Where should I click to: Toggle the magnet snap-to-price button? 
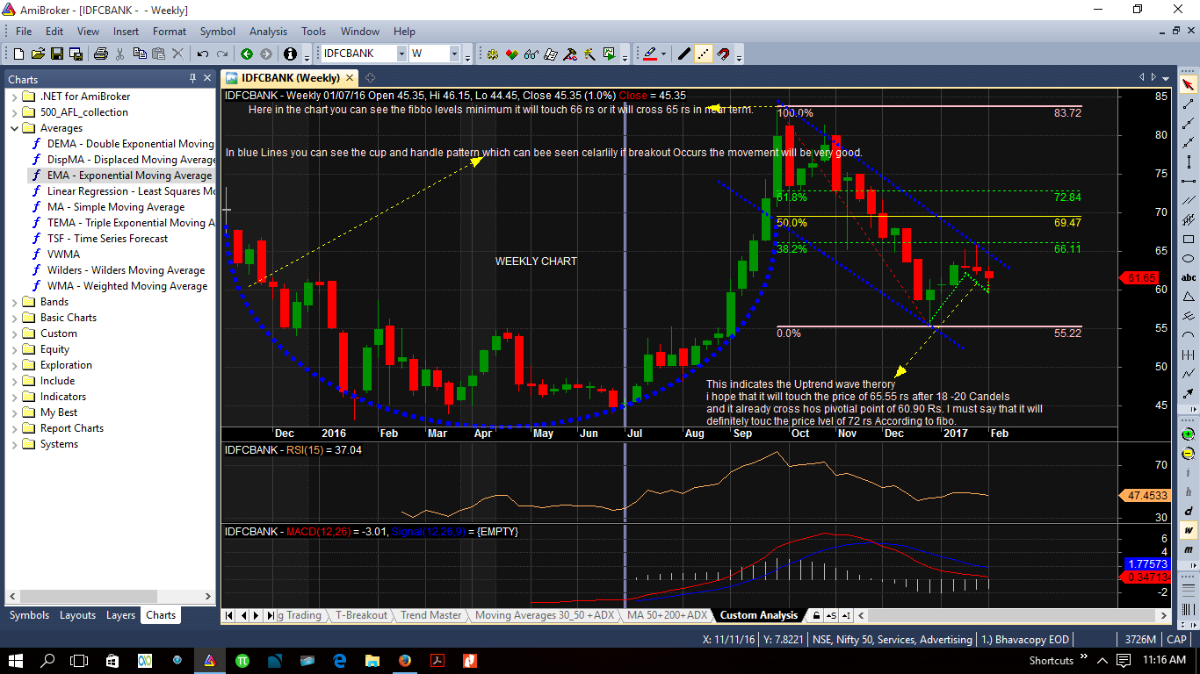coord(723,54)
